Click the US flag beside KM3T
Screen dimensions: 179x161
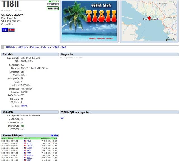click(x=25, y=150)
